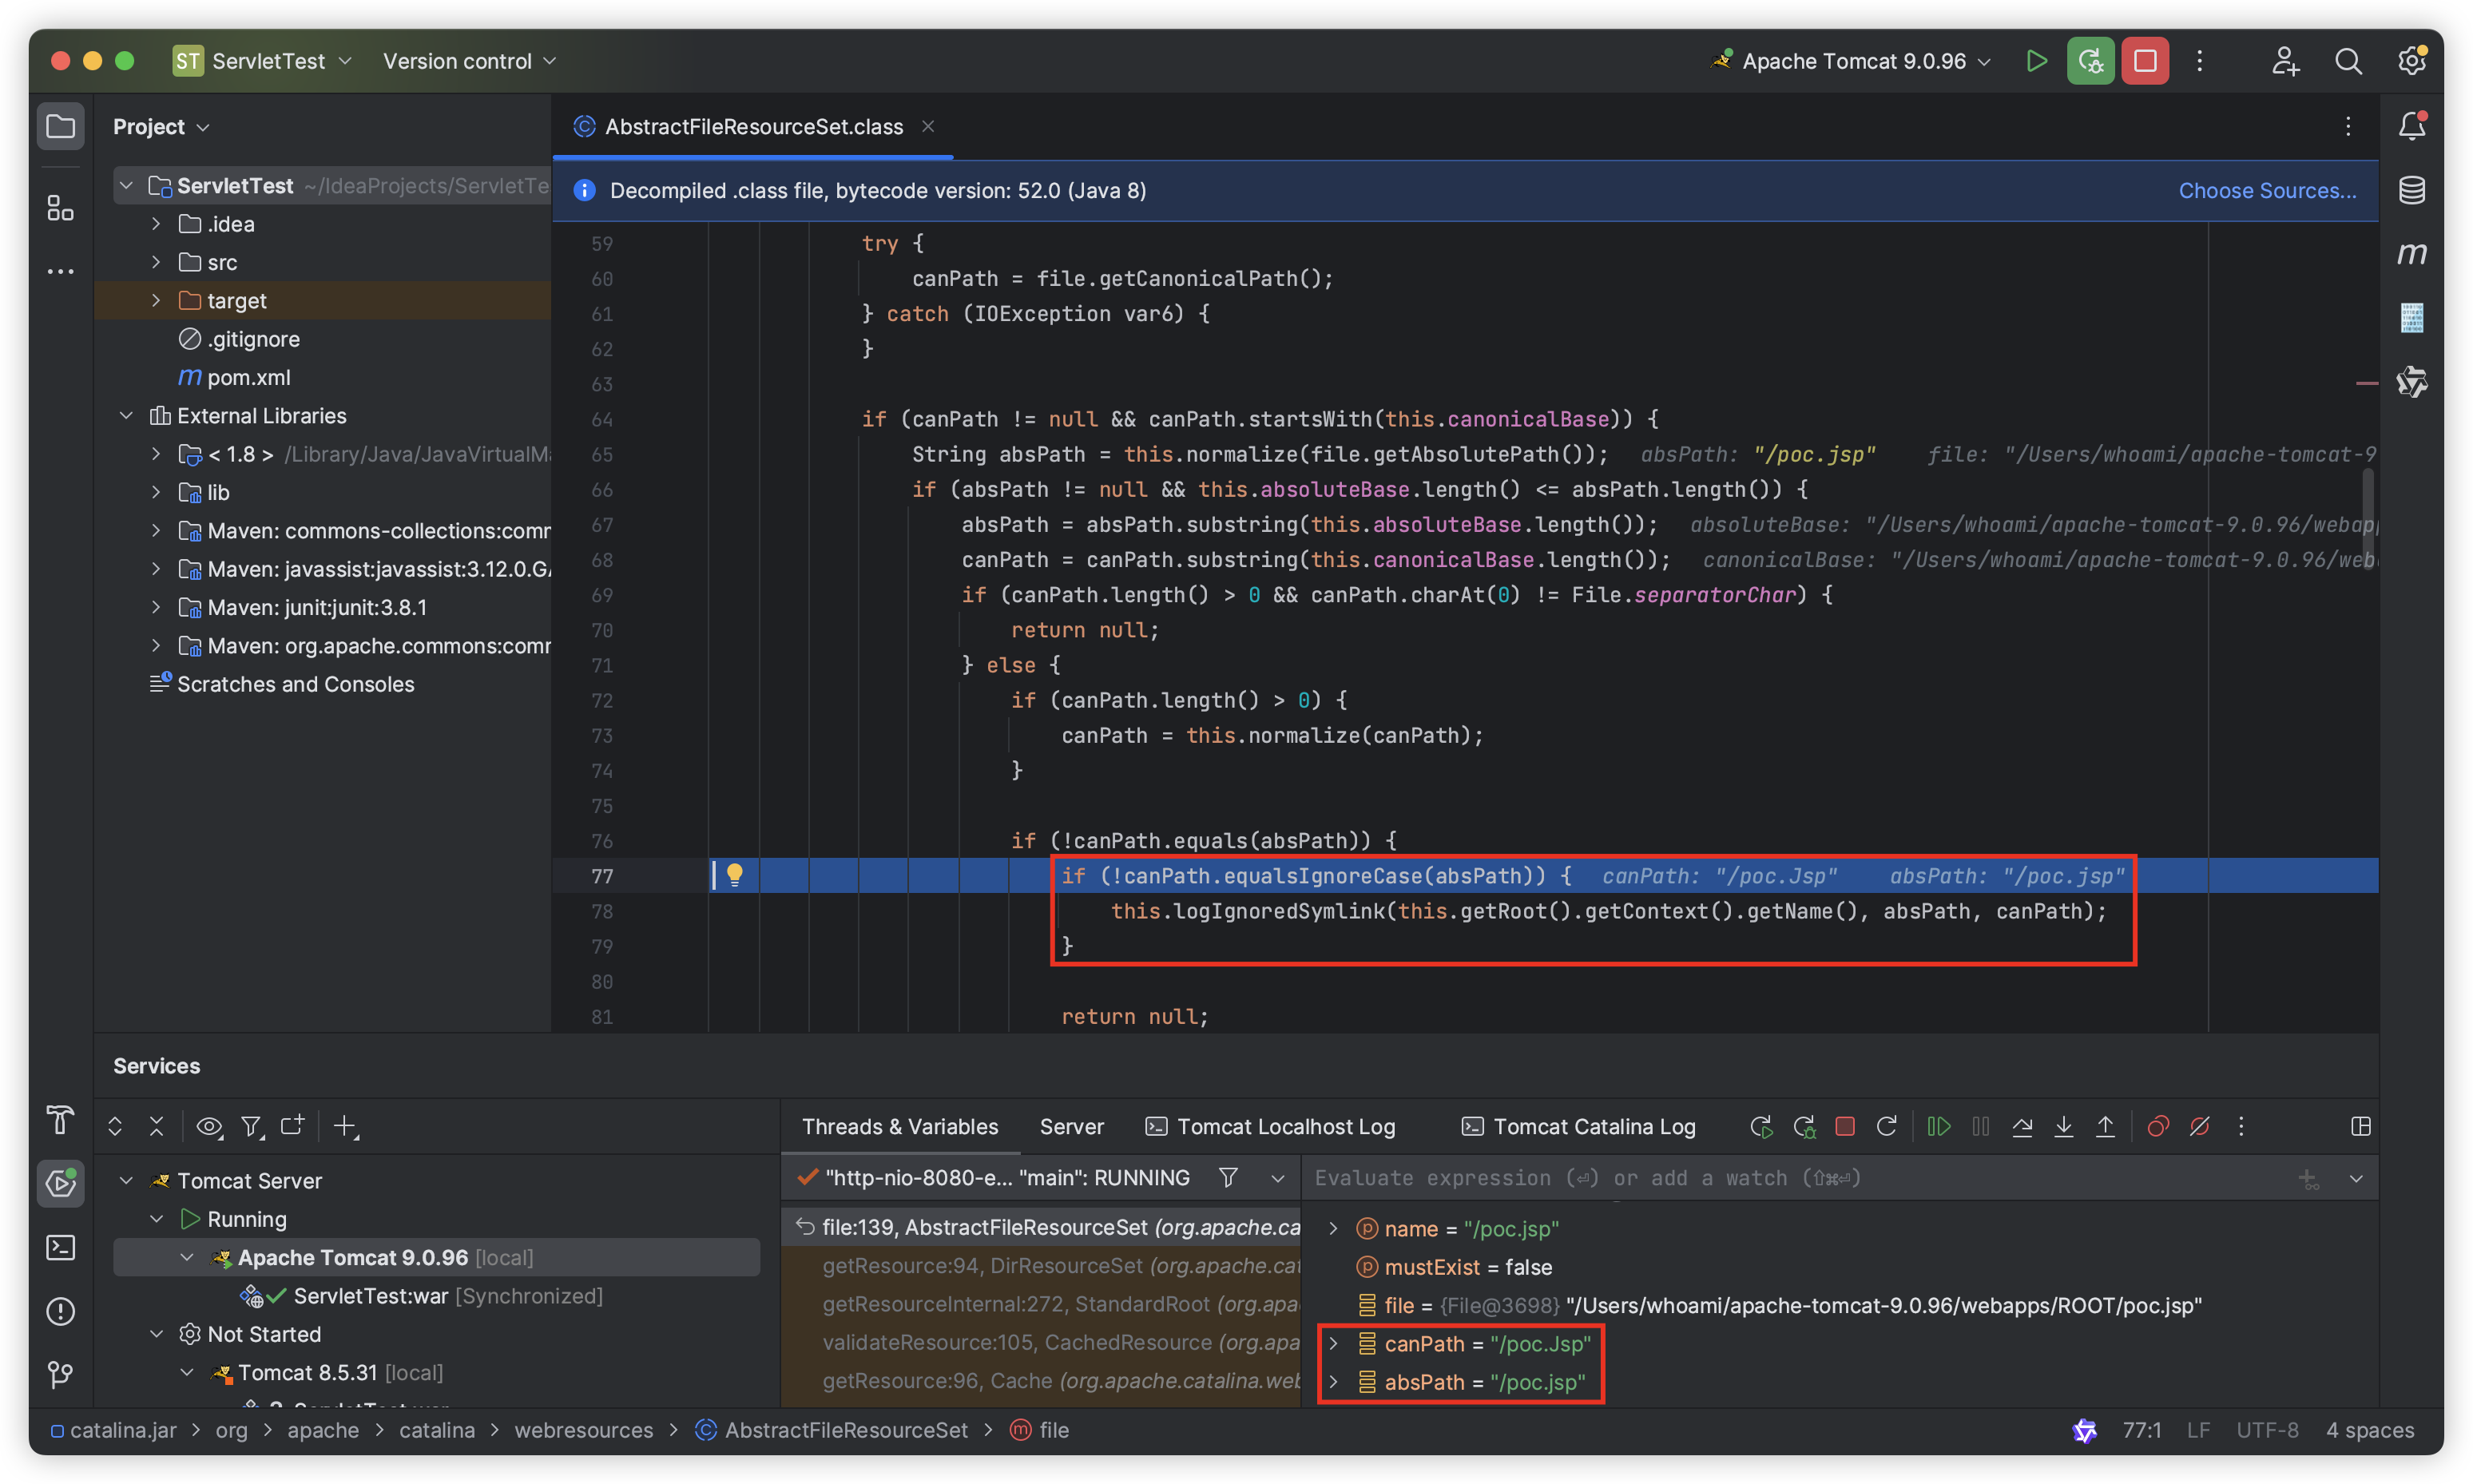Toggle Mute Breakpoints in debug toolbar
Image resolution: width=2473 pixels, height=1484 pixels.
[2199, 1127]
